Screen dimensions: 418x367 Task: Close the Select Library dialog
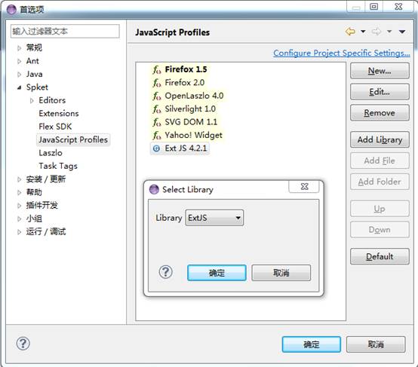(304, 186)
